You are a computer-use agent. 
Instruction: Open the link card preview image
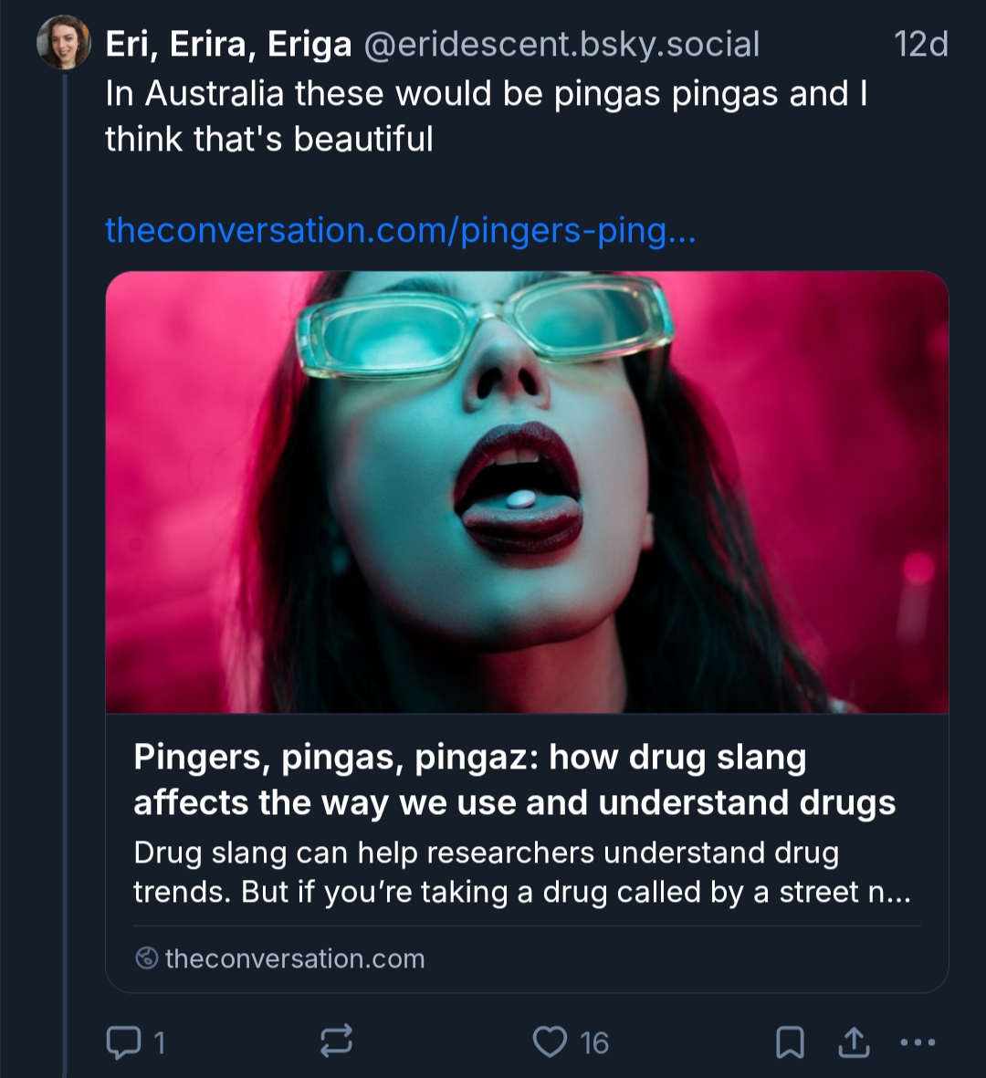527,492
